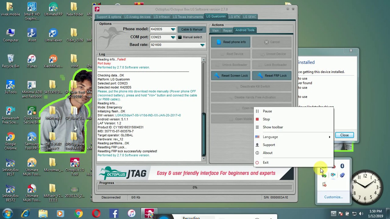Switch to the LG Qualcomm tab
390x219 pixels.
216,16
